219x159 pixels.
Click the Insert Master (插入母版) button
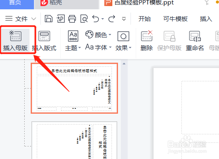click(x=15, y=41)
